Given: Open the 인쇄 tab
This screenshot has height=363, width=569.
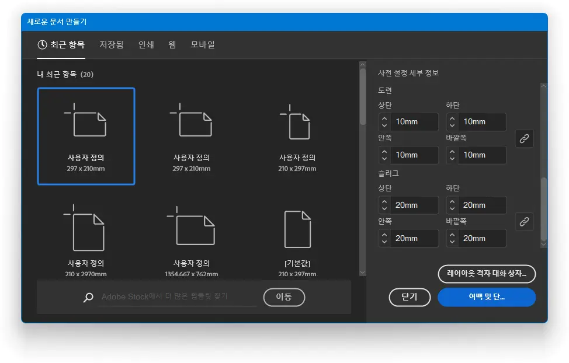Looking at the screenshot, I should (145, 44).
